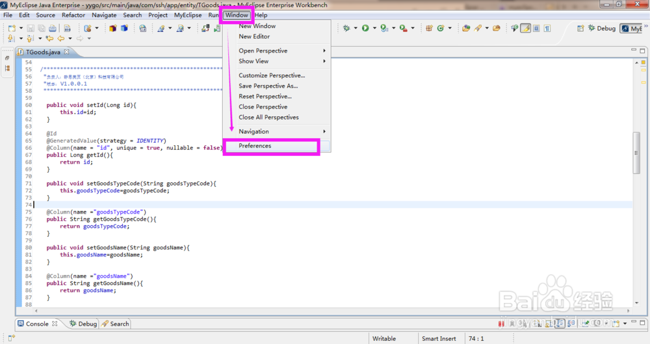Maximize the editor area button

[643, 51]
